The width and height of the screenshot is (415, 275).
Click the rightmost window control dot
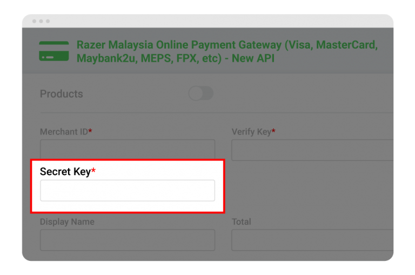(48, 21)
